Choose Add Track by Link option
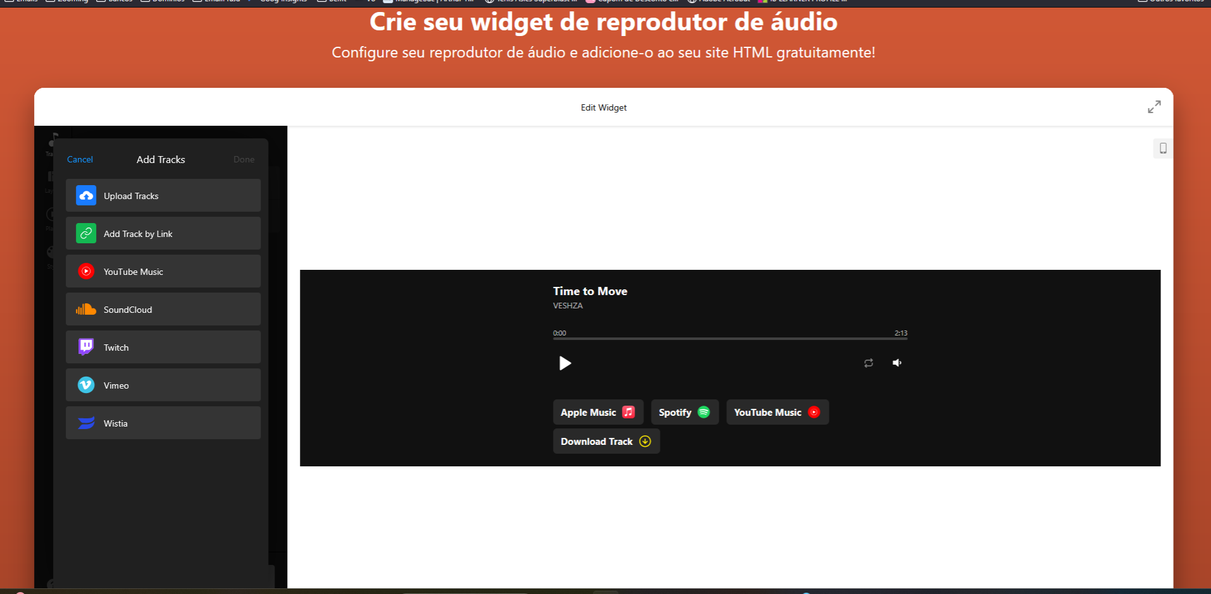Screen dimensions: 1211x594 pos(163,233)
